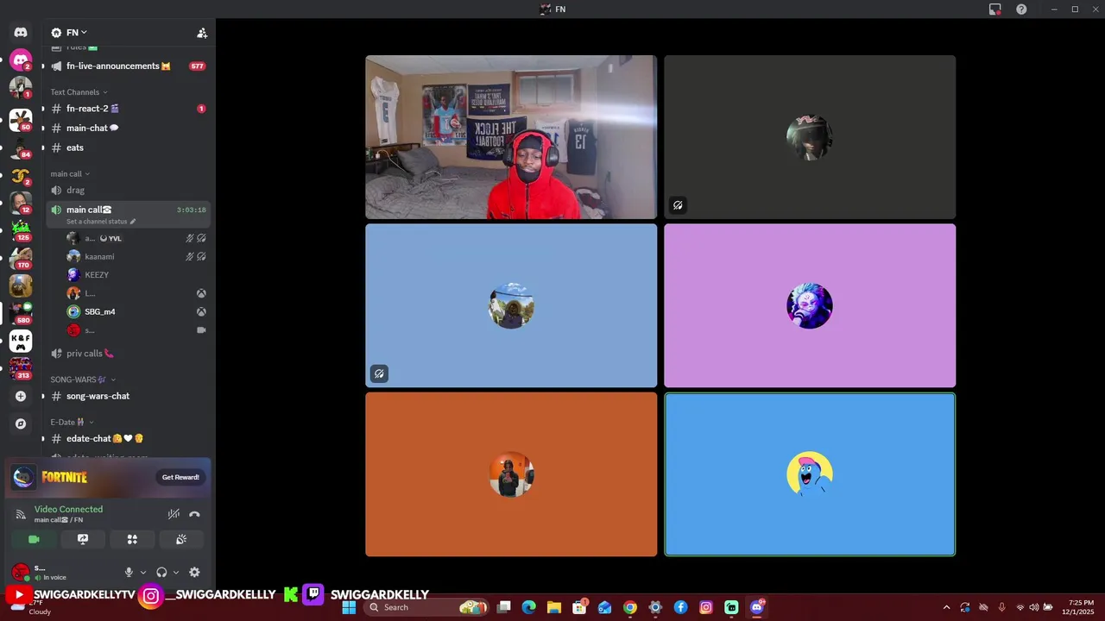Click the Windows Start button
This screenshot has height=621, width=1105.
[349, 607]
